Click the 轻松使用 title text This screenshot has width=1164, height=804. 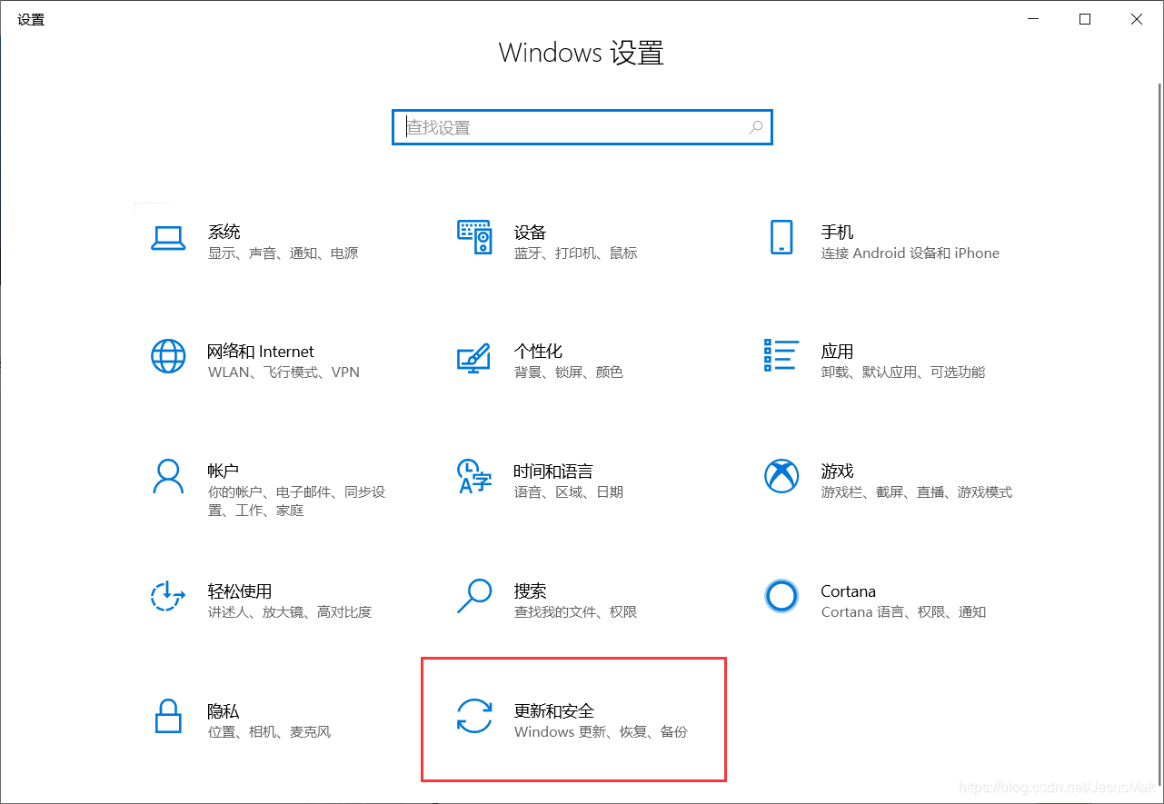240,591
